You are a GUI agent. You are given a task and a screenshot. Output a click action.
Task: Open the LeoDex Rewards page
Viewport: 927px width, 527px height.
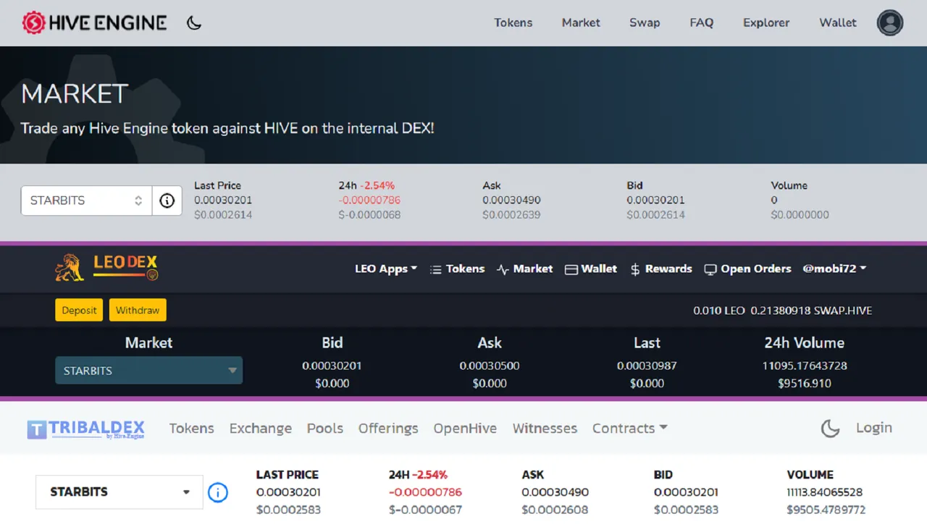coord(668,269)
